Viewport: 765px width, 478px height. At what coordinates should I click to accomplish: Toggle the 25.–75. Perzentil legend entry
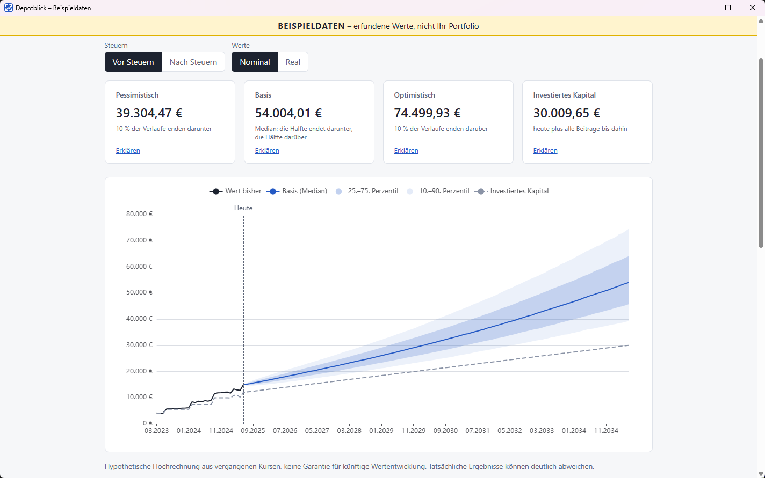(x=366, y=191)
